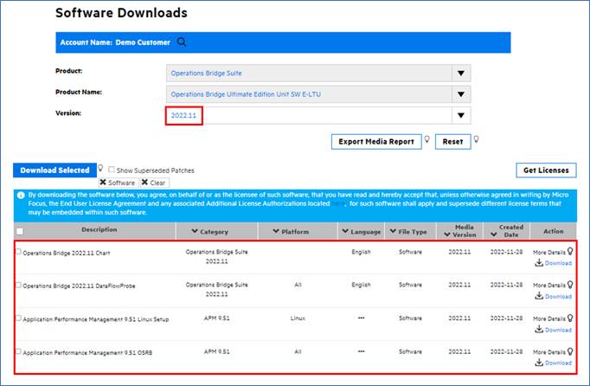Click hint bulb beside Download Selected
Screen dimensions: 590x386
100,168
